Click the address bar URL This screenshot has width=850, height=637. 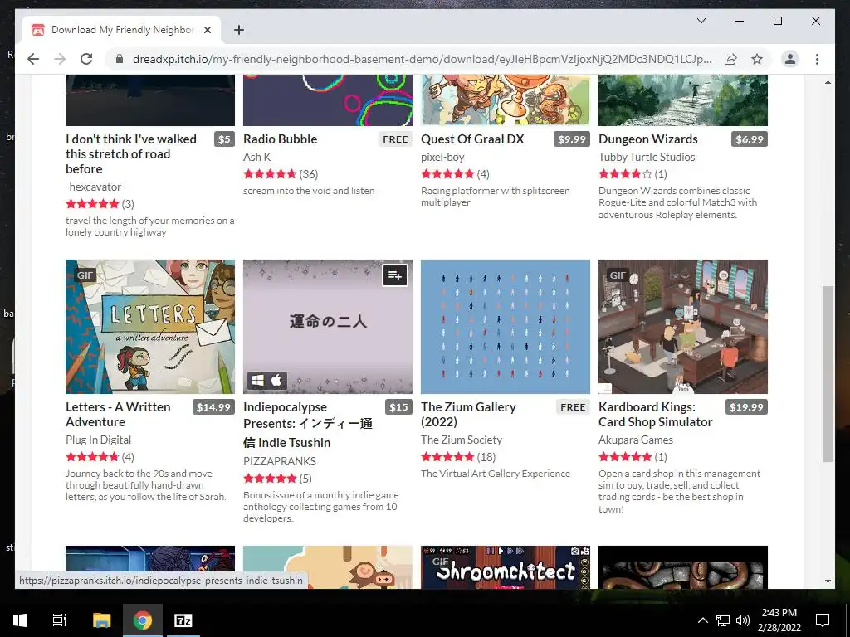(422, 59)
